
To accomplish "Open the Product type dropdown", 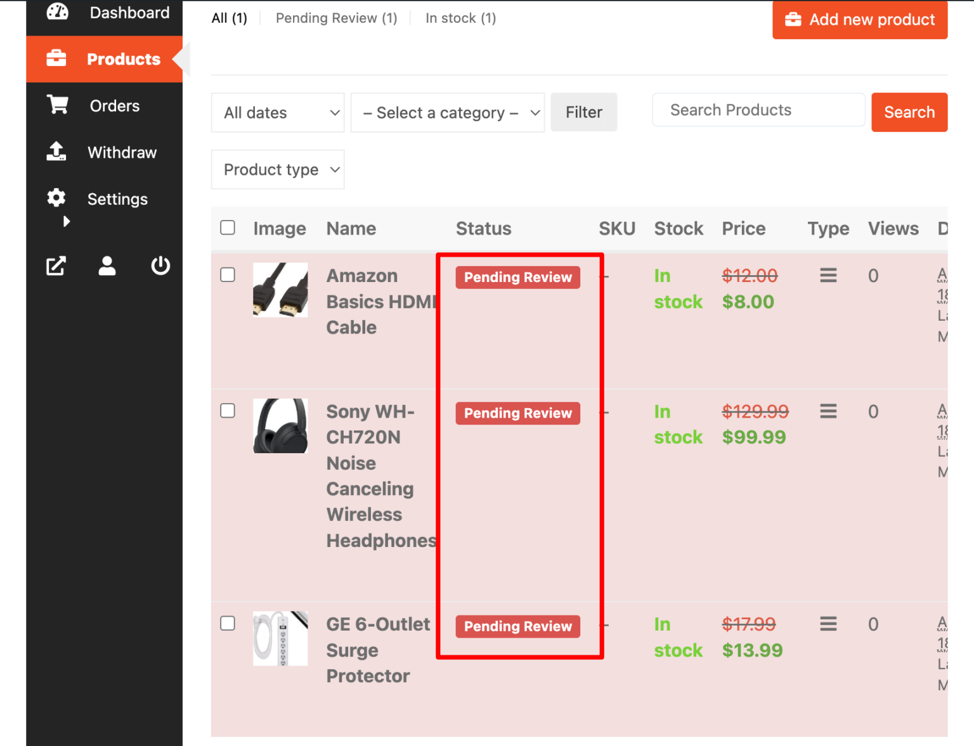I will (x=277, y=169).
